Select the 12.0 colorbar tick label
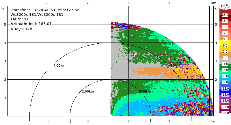This screenshot has width=231, height=125. pyautogui.click(x=225, y=33)
